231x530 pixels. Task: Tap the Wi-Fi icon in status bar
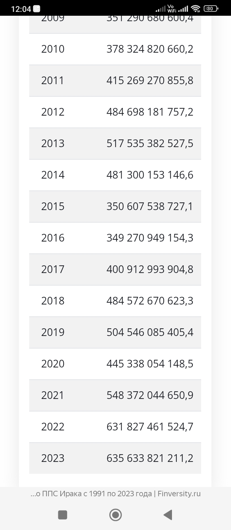195,9
